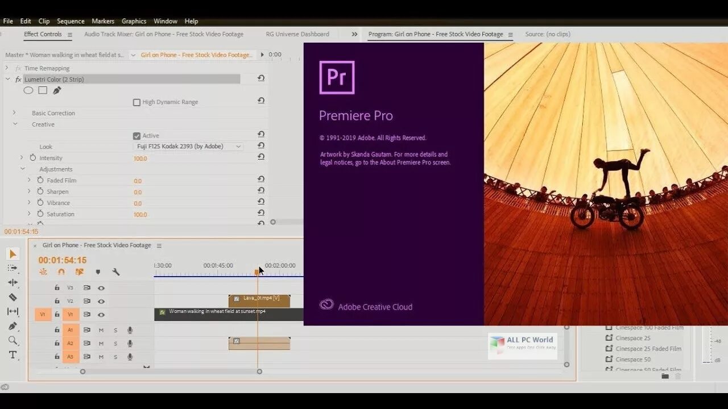Create a free draw bezier mask with the pen icon
The height and width of the screenshot is (409, 728).
pos(57,90)
